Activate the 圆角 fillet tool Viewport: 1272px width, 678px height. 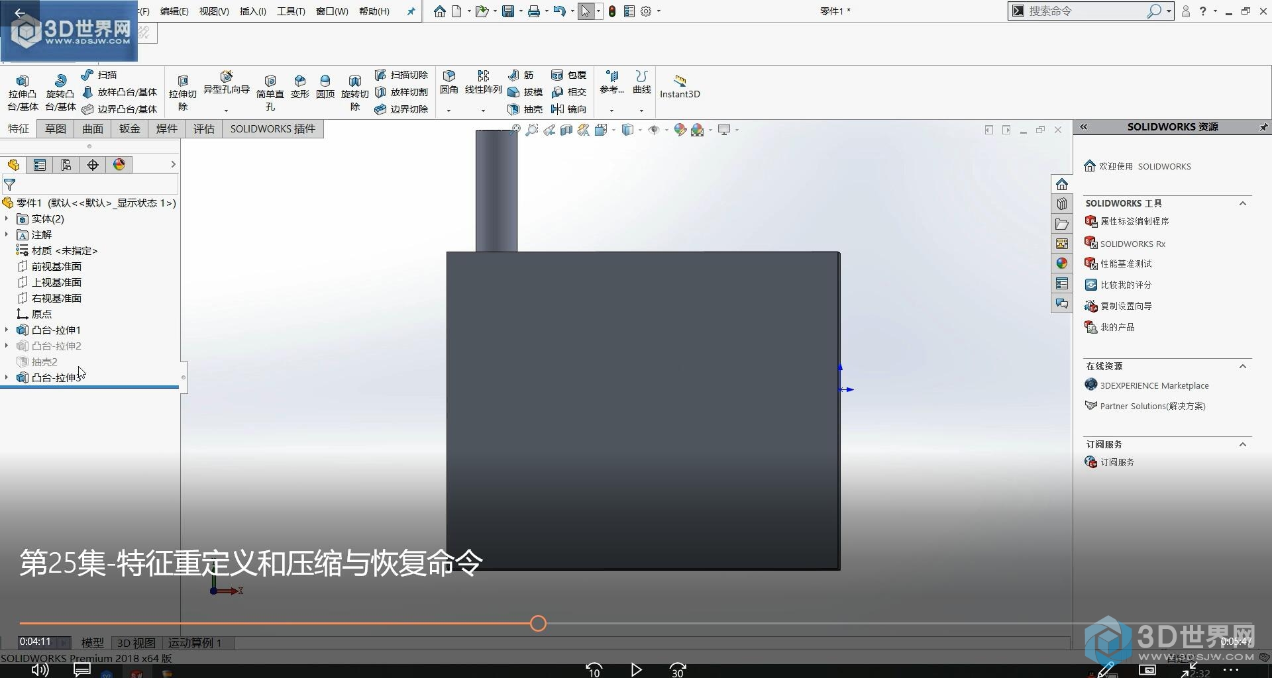point(449,82)
